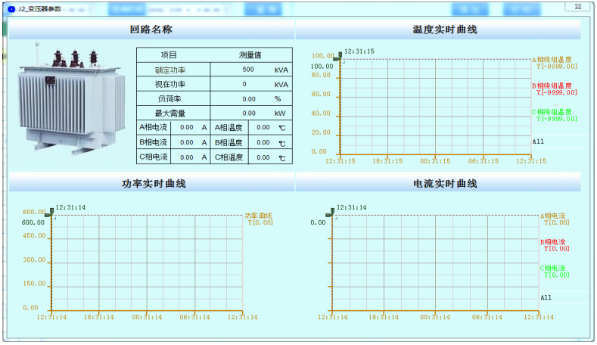The image size is (597, 345).
Task: Click the window title bar app icon
Action: pyautogui.click(x=11, y=8)
